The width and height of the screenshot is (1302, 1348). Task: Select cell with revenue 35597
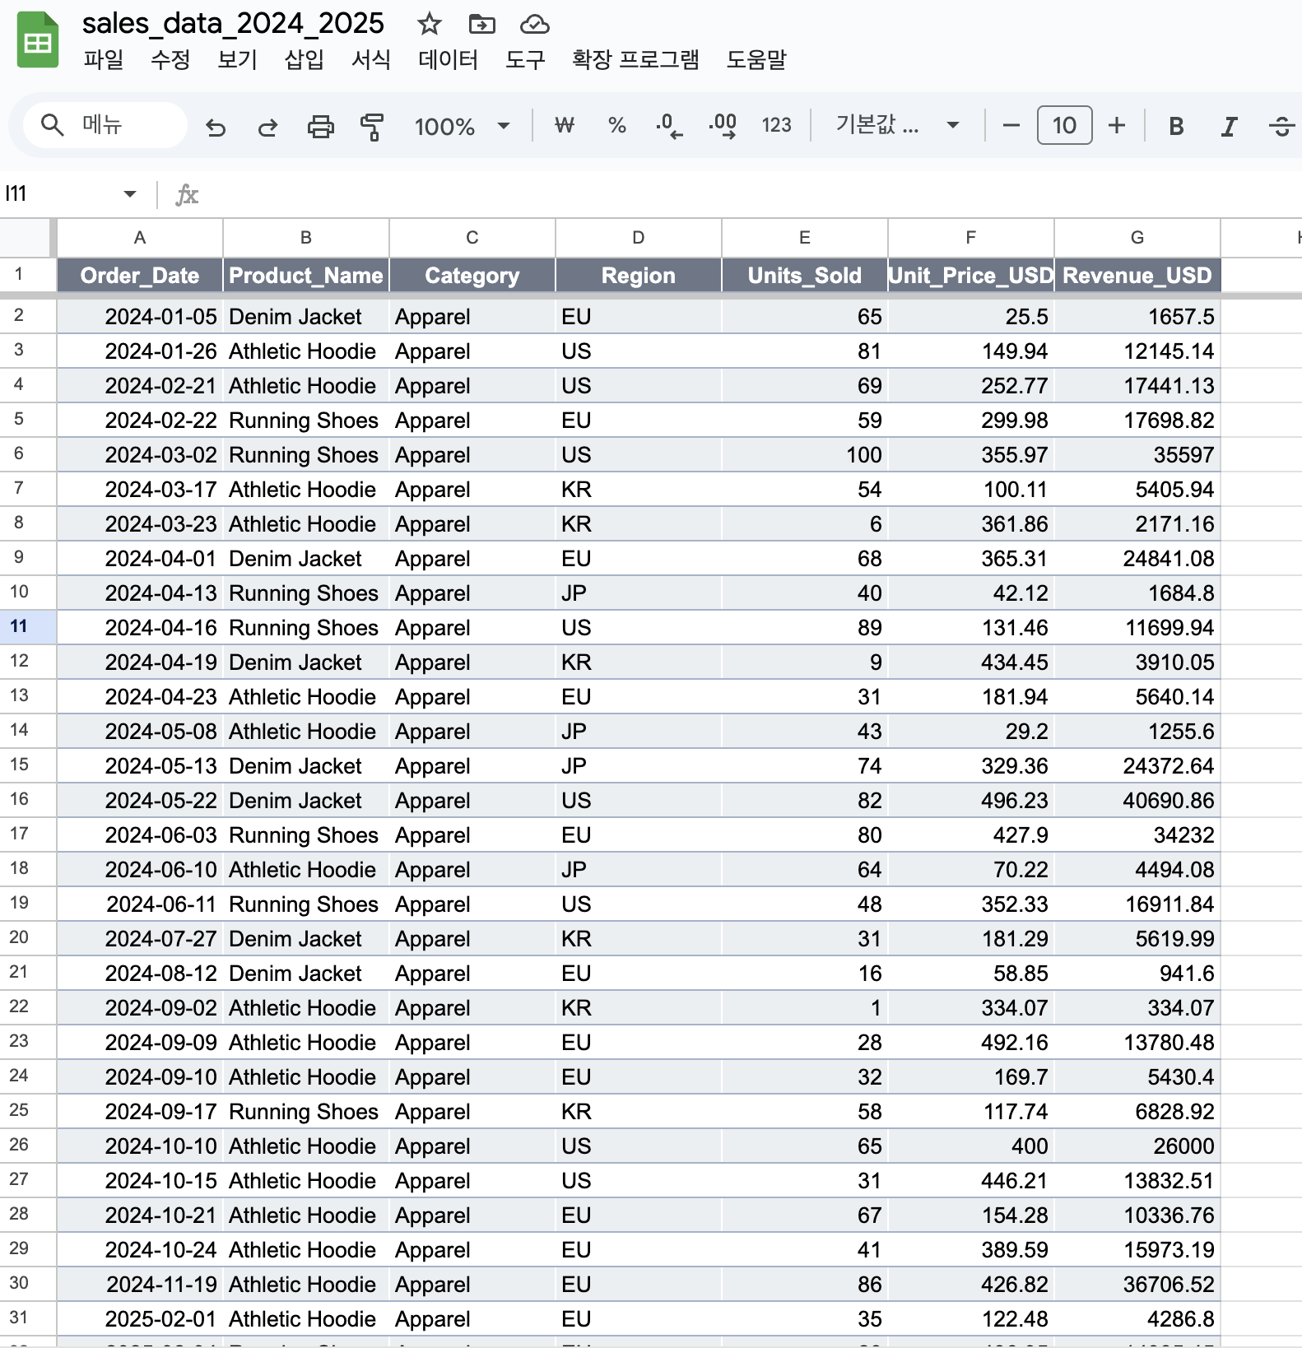click(1137, 454)
